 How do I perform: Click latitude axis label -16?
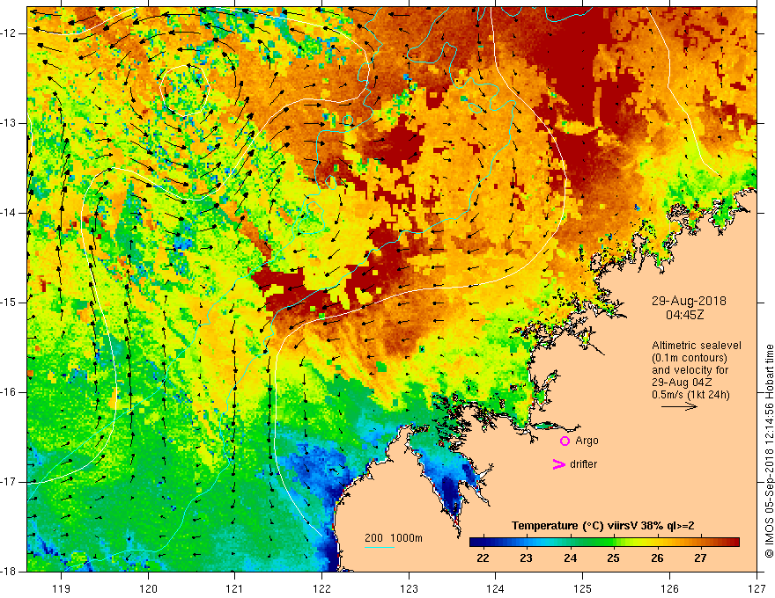click(x=9, y=392)
